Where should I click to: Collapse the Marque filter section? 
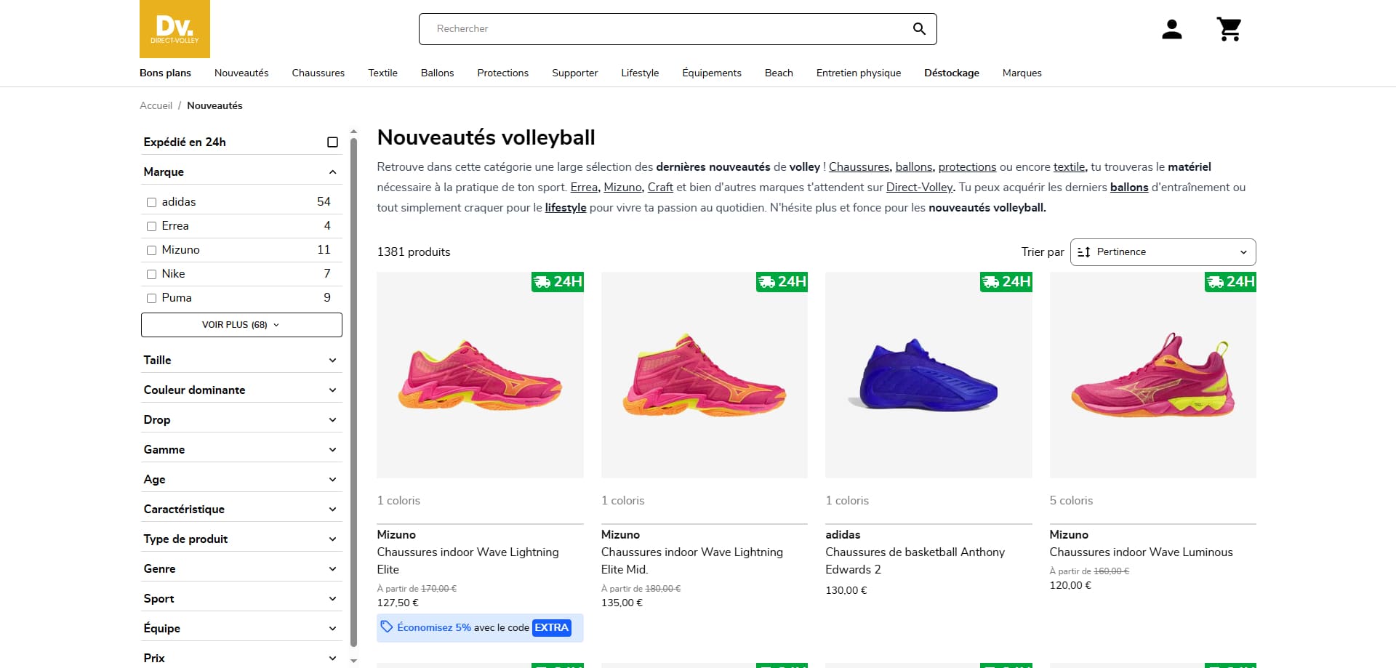pyautogui.click(x=241, y=172)
